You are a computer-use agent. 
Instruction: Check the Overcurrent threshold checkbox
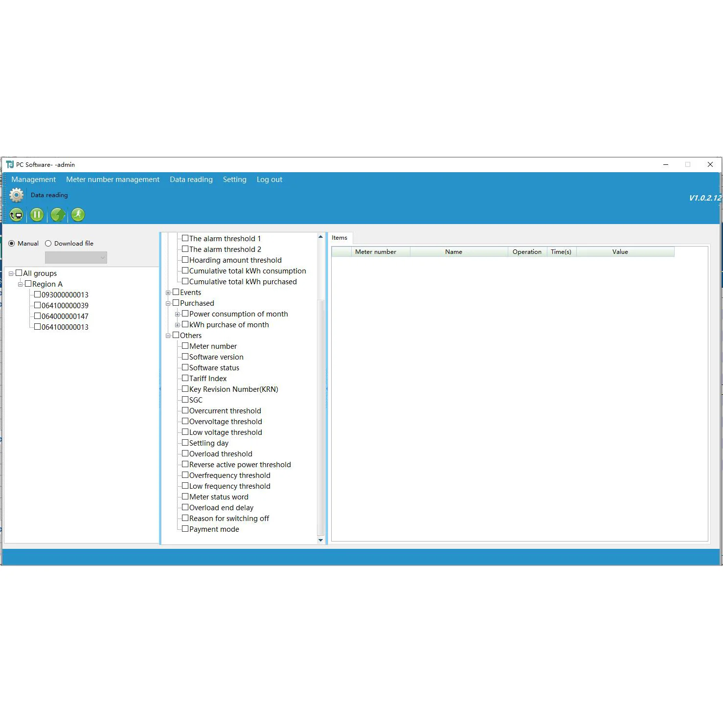pos(185,410)
